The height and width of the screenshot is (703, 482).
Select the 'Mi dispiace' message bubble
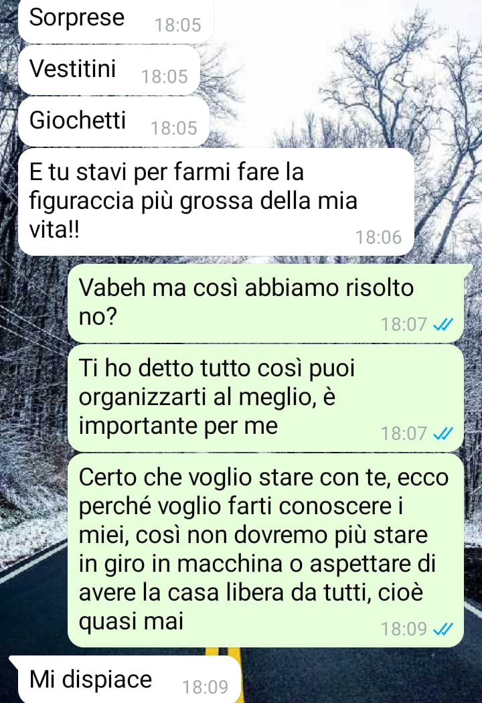pos(126,680)
